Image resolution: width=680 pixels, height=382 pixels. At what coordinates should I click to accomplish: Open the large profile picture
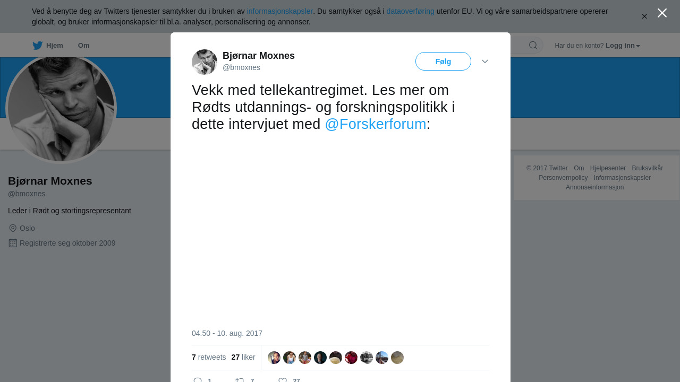61,108
